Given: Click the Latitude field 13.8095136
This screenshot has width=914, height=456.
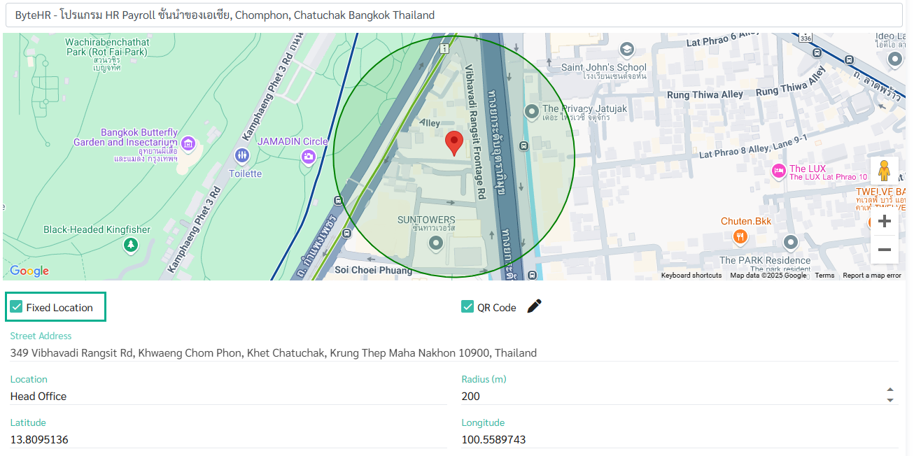Looking at the screenshot, I should point(228,440).
